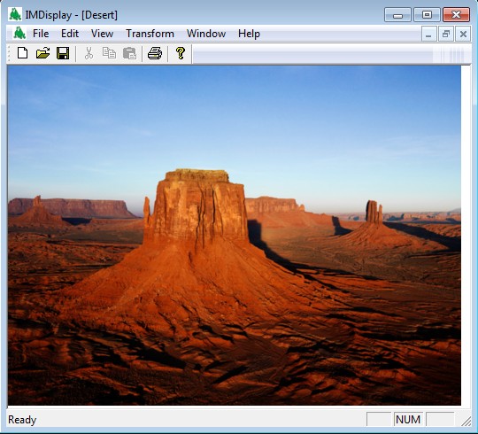Click the toolbar drag handle grip

click(x=10, y=53)
